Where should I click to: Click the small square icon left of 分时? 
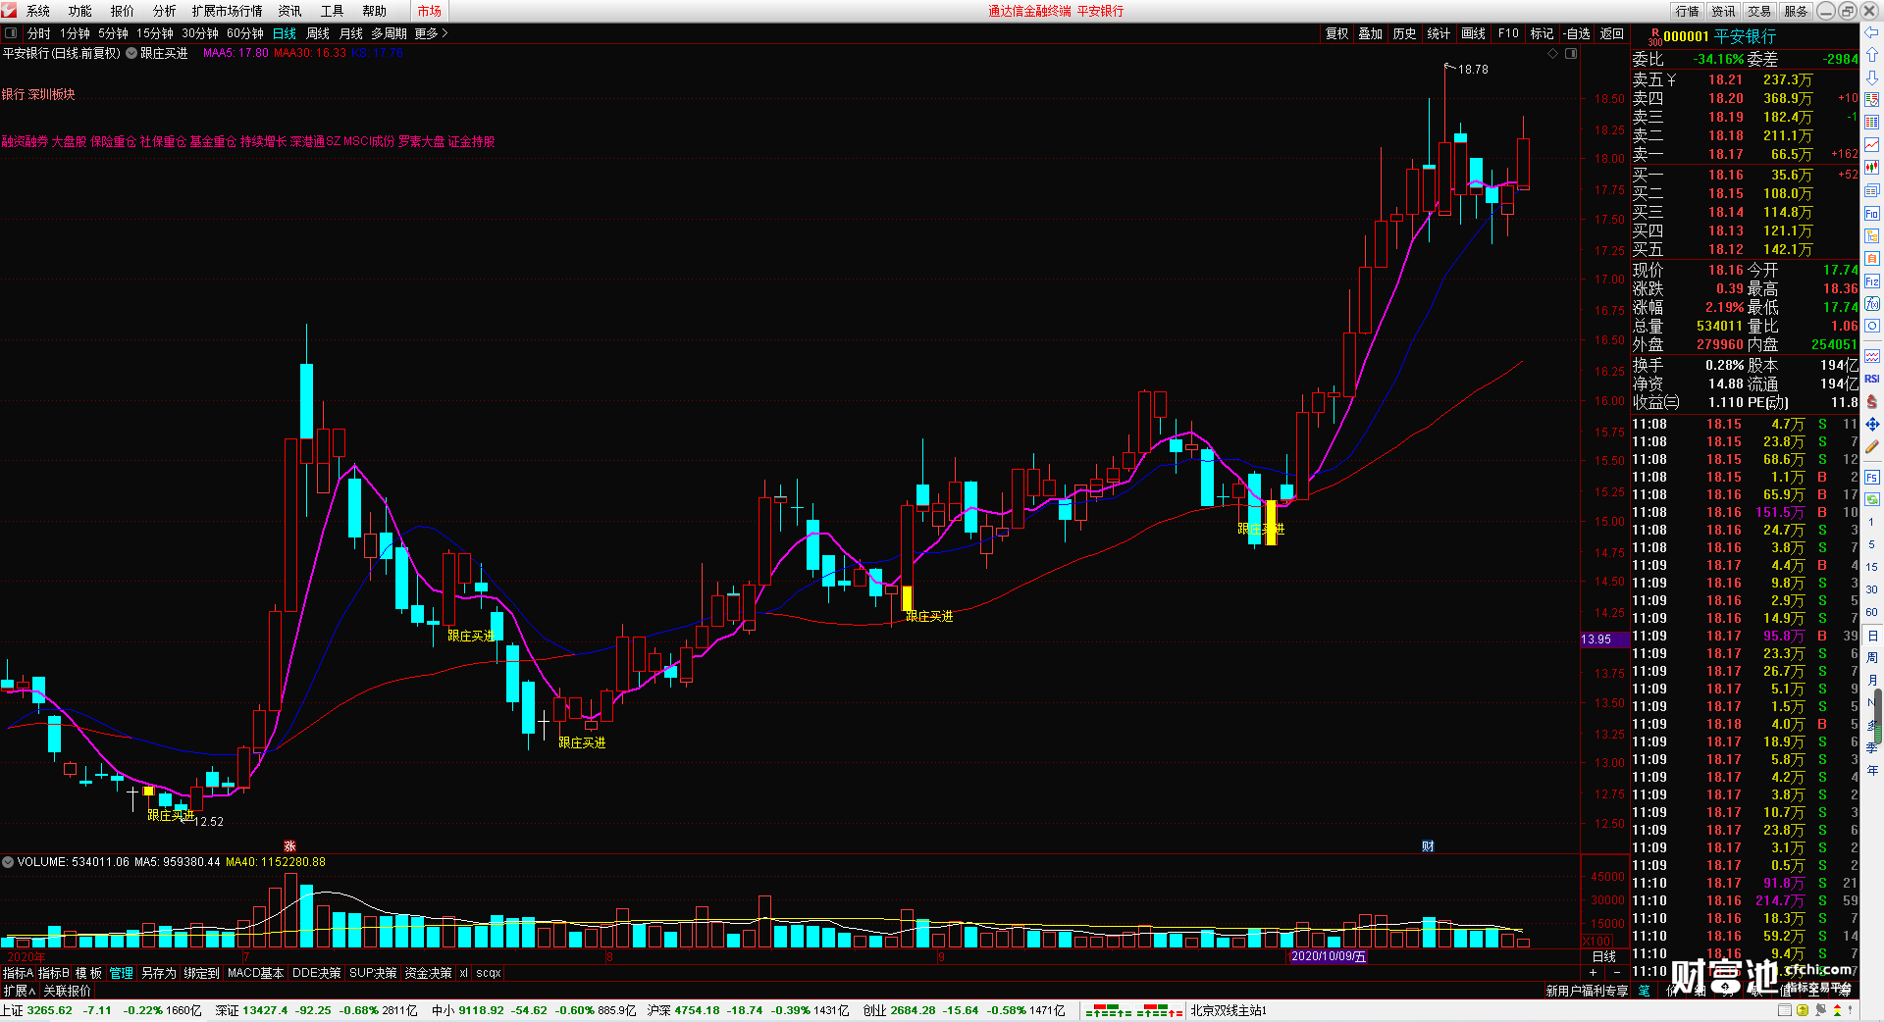click(x=11, y=33)
